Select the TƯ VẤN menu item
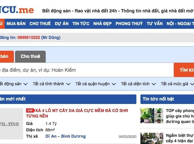194x144 pixels. point(155,24)
